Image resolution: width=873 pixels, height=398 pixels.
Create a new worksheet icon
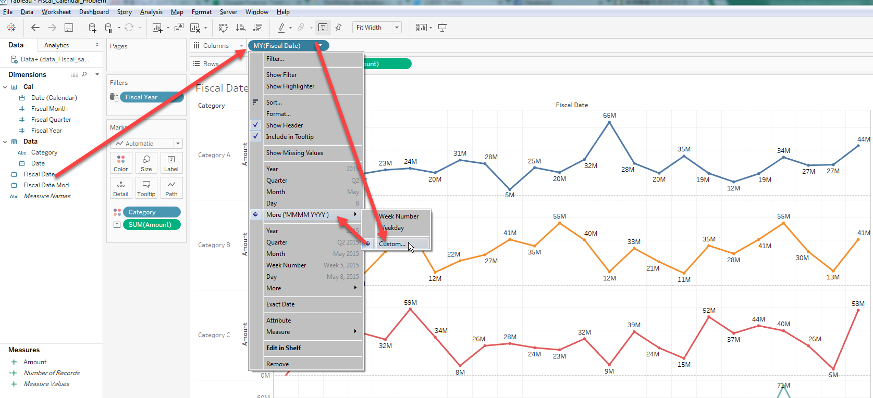point(157,28)
